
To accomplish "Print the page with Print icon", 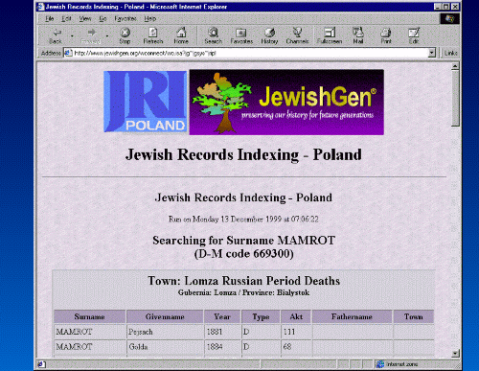I will pos(386,33).
